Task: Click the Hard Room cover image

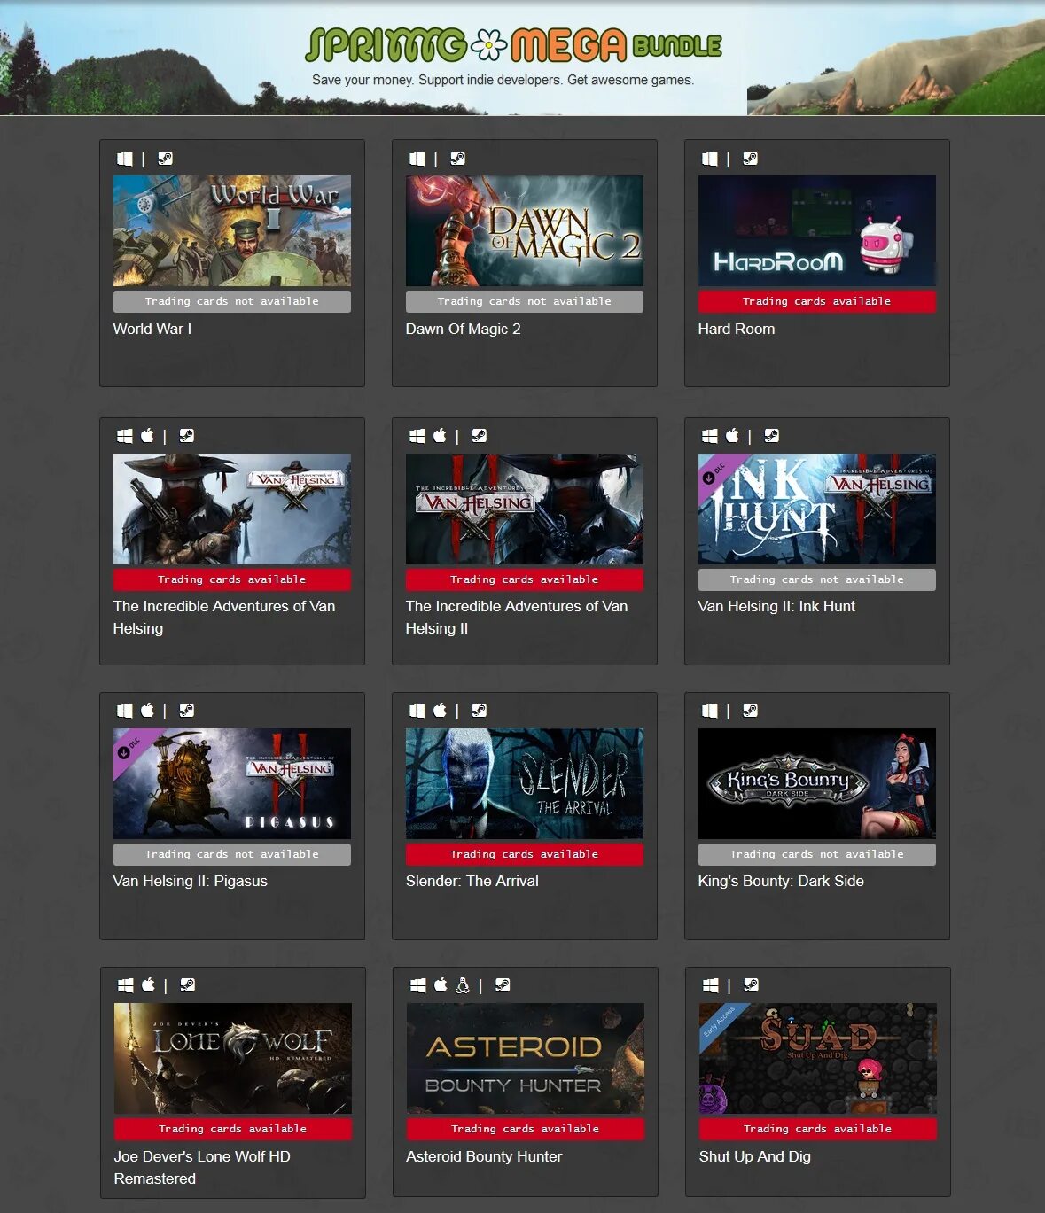Action: [815, 230]
